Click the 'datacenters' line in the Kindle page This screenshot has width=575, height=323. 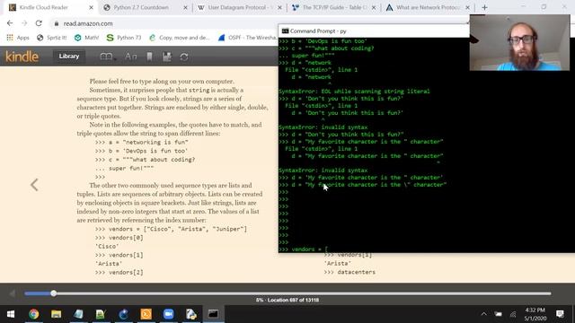click(x=349, y=272)
